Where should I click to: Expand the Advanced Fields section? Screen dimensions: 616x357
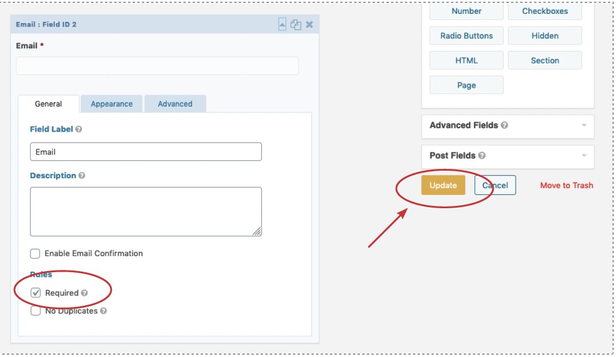tap(584, 126)
